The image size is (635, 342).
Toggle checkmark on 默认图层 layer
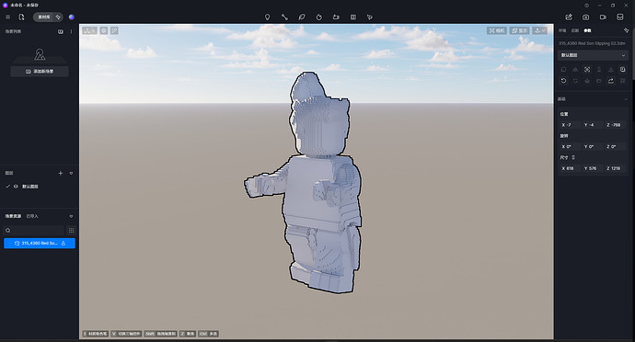(7, 187)
